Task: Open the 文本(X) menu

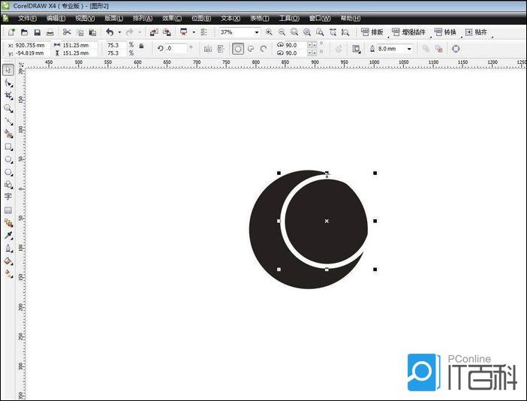Action: [x=230, y=18]
